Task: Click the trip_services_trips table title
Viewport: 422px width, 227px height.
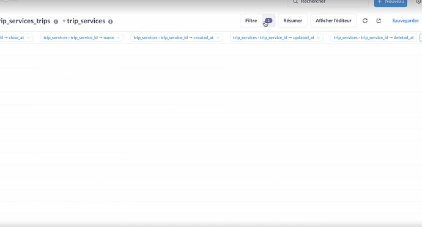Action: [x=25, y=21]
